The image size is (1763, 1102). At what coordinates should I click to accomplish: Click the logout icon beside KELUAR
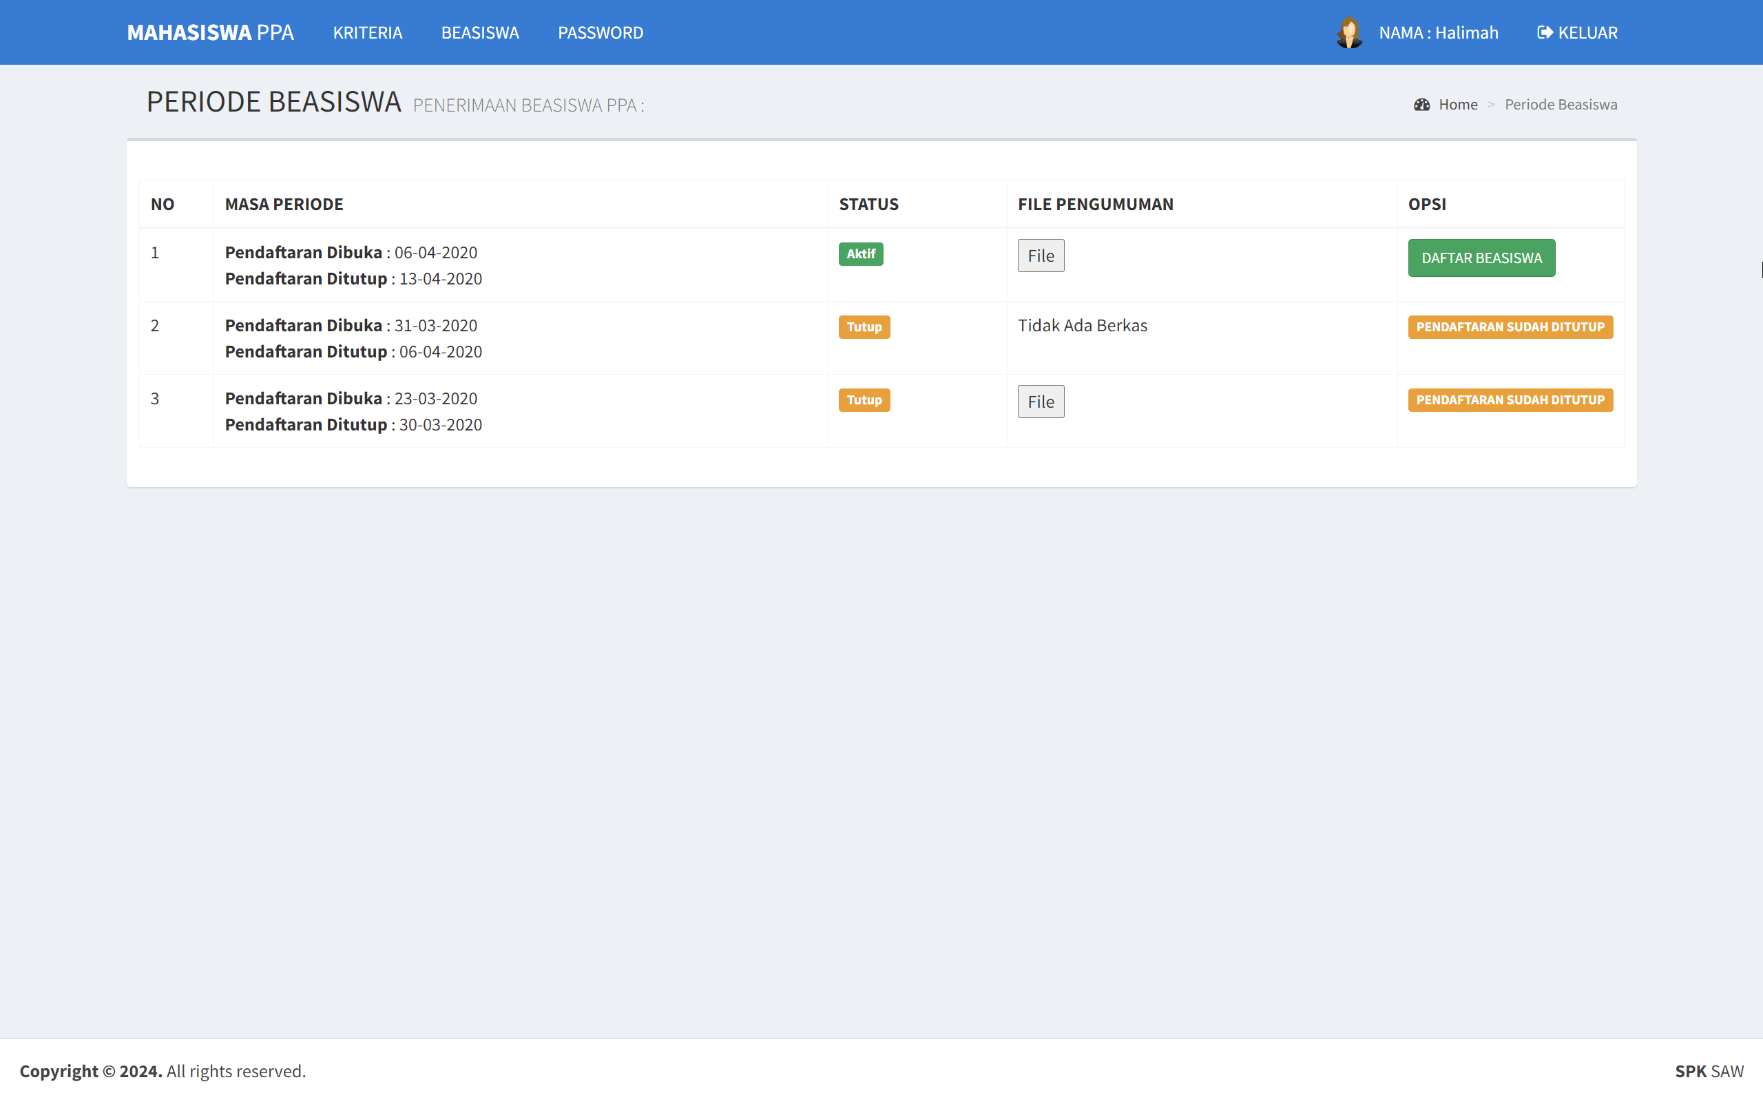(1546, 32)
